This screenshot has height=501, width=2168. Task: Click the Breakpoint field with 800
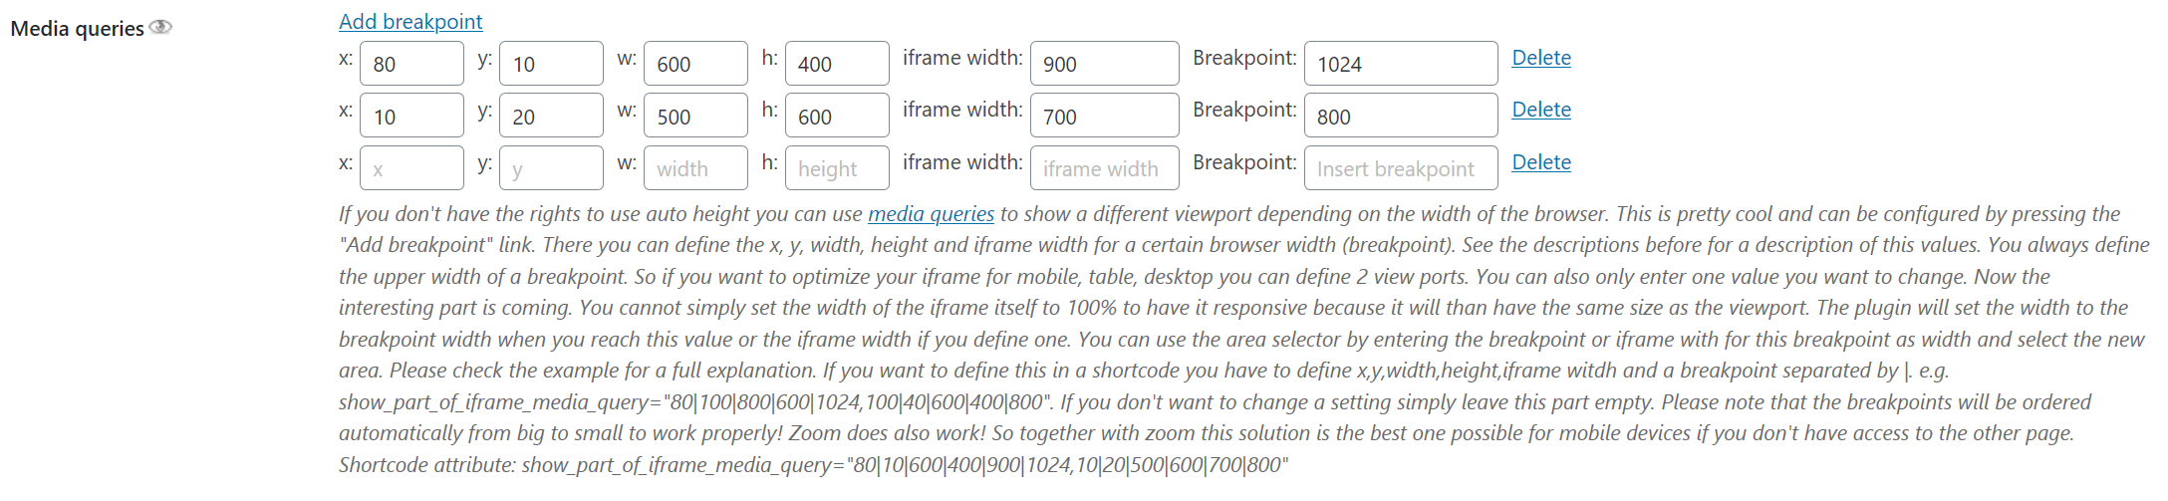(1401, 115)
